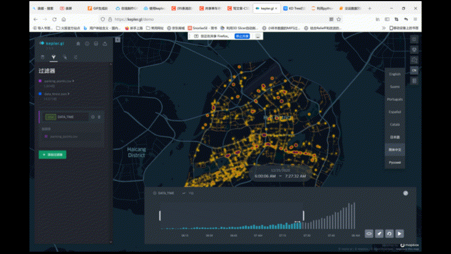Open the Y-axis selector in the time widget
Viewport: 451px width, 254px height.
pyautogui.click(x=188, y=193)
